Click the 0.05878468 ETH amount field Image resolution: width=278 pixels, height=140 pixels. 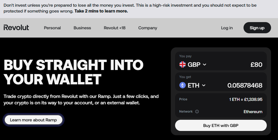(245, 85)
